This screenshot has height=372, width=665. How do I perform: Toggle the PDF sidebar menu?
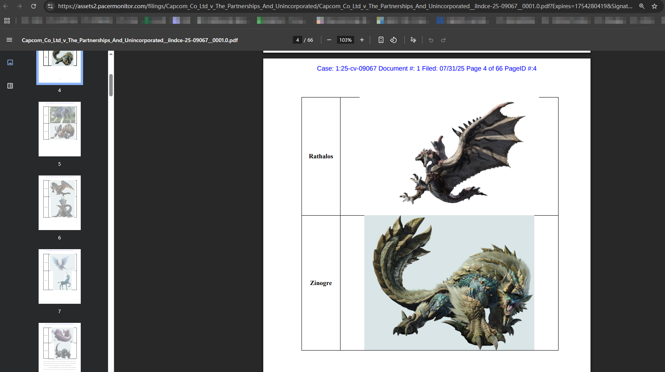[9, 40]
